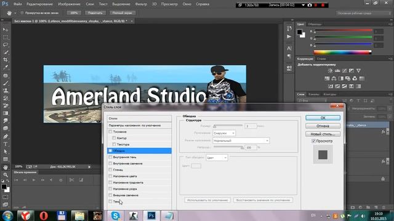The image size is (394, 221).
Task: Switch to the Каналы tab
Action: 314,95
